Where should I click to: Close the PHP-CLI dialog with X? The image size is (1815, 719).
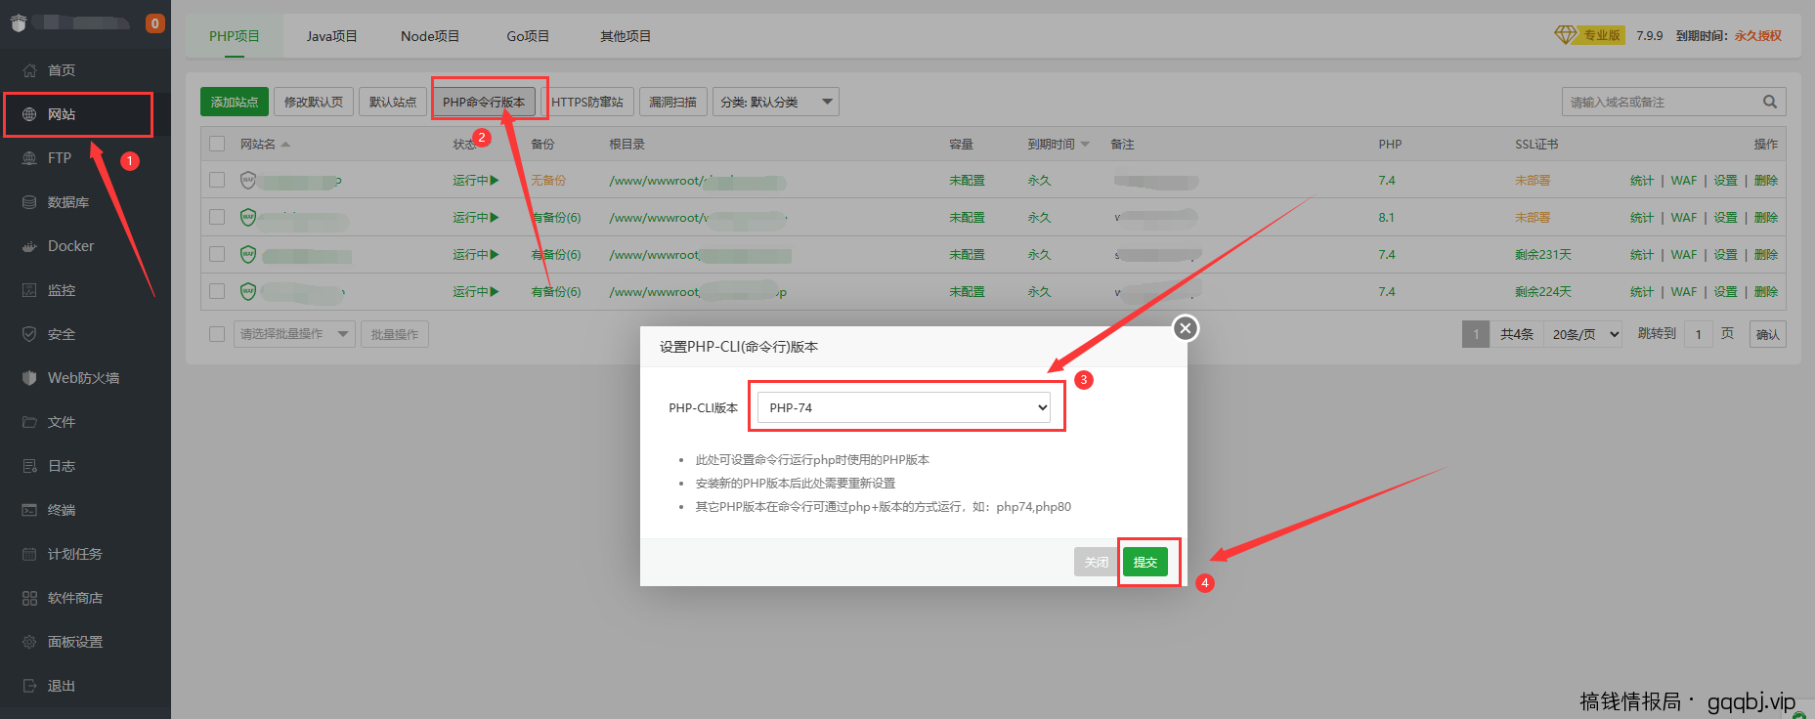click(1186, 328)
